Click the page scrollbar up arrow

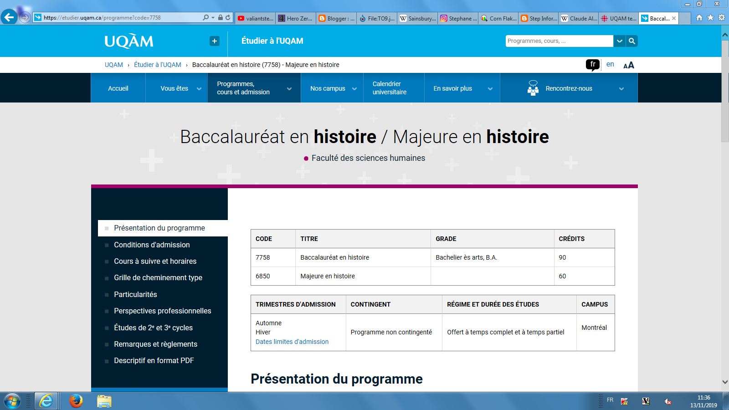click(x=725, y=35)
